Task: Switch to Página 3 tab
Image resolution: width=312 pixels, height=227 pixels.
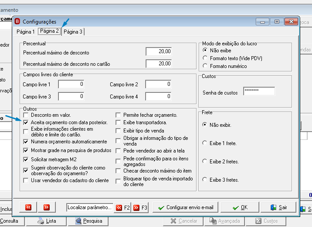Action: (x=73, y=32)
